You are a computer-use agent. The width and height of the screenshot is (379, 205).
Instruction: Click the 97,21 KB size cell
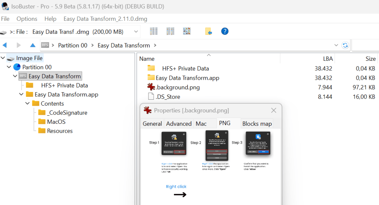pos(364,87)
